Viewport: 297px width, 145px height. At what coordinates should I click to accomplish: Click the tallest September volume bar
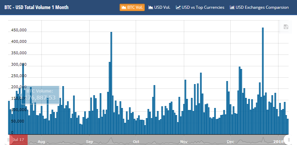[111, 83]
